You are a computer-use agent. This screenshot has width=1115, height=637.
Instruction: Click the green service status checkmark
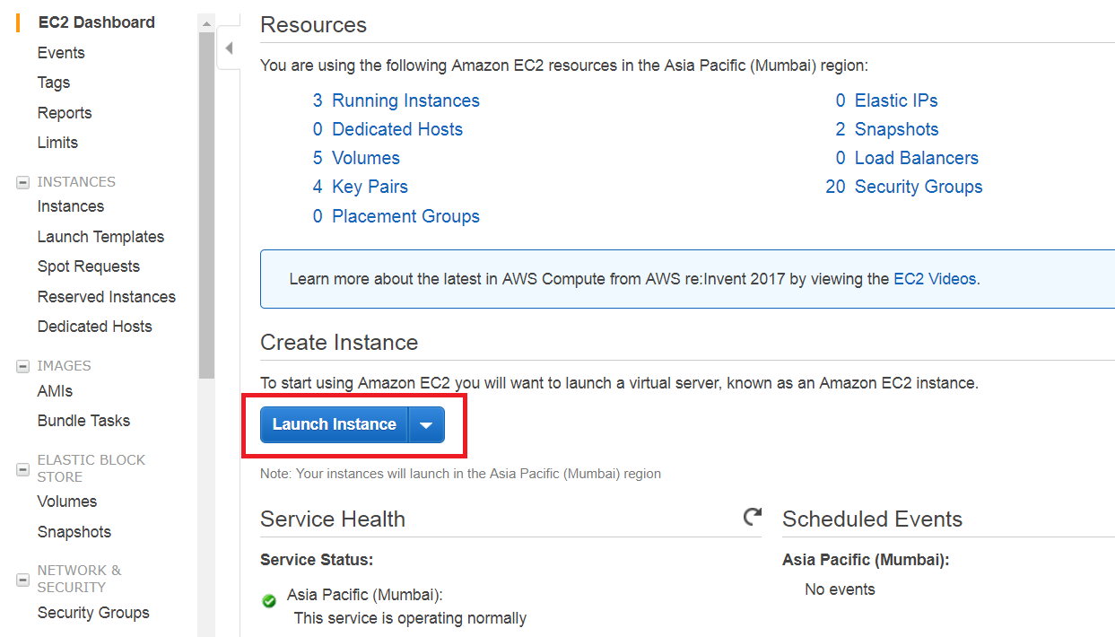[x=268, y=601]
